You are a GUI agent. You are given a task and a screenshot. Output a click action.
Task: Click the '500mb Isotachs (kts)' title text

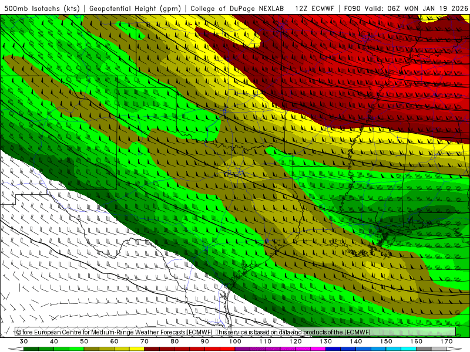tap(42, 9)
